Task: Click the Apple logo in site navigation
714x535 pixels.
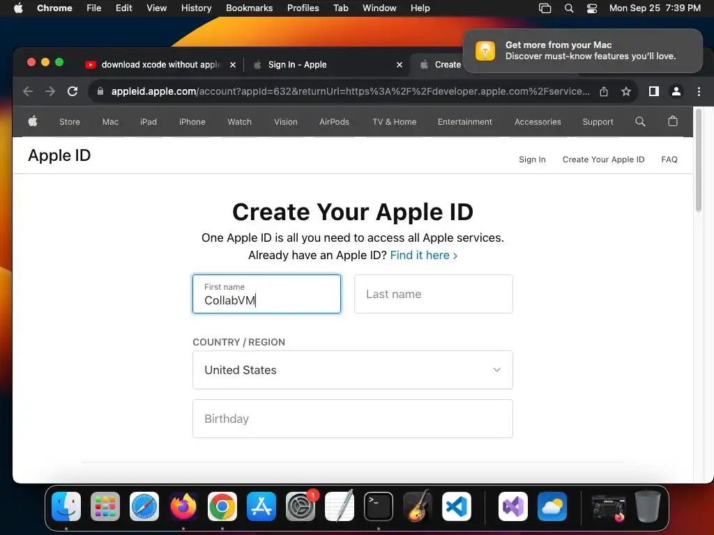Action: click(33, 121)
